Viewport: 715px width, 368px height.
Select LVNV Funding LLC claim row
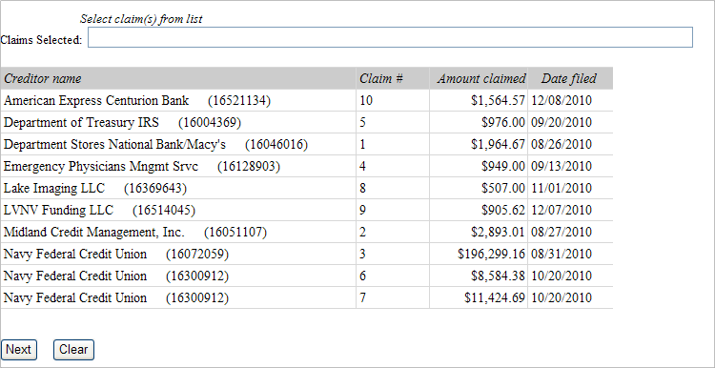(x=306, y=210)
